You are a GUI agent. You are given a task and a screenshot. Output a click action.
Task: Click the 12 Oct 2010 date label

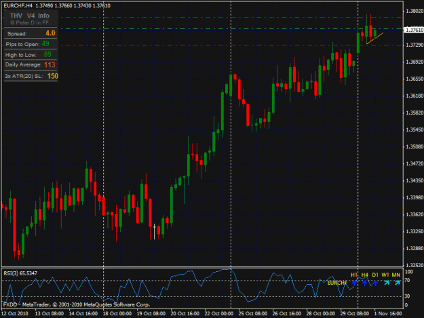coord(15,313)
